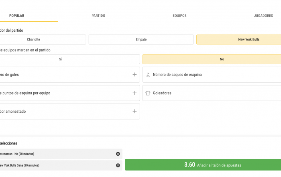Deselect No for both teams scoring
Screen dimensions: 281x177
pyautogui.click(x=212, y=59)
